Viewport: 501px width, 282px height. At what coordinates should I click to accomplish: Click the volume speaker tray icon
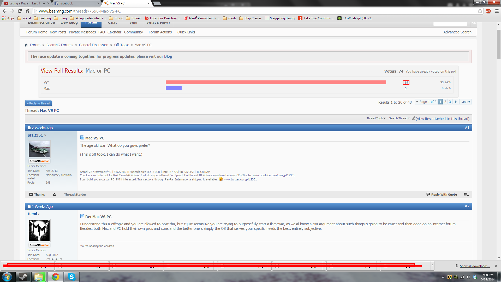[468, 277]
